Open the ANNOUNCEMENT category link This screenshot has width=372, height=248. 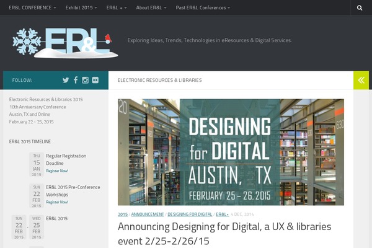[148, 215]
